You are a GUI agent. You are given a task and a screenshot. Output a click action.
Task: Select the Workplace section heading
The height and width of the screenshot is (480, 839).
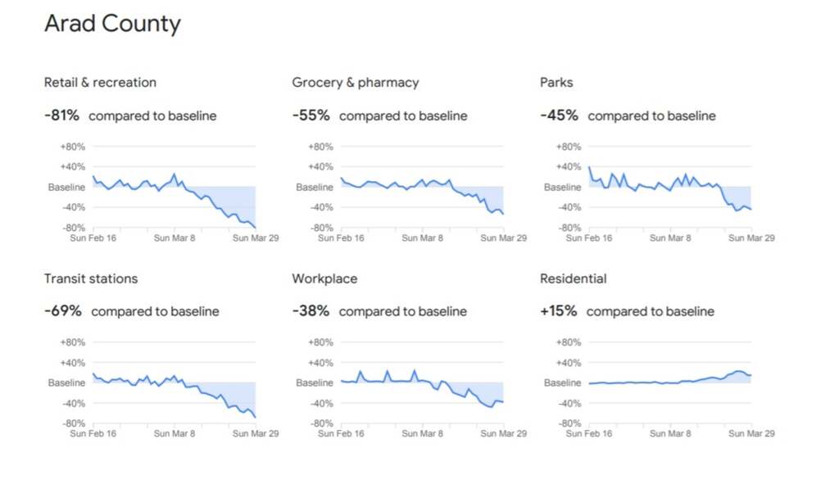pyautogui.click(x=324, y=278)
